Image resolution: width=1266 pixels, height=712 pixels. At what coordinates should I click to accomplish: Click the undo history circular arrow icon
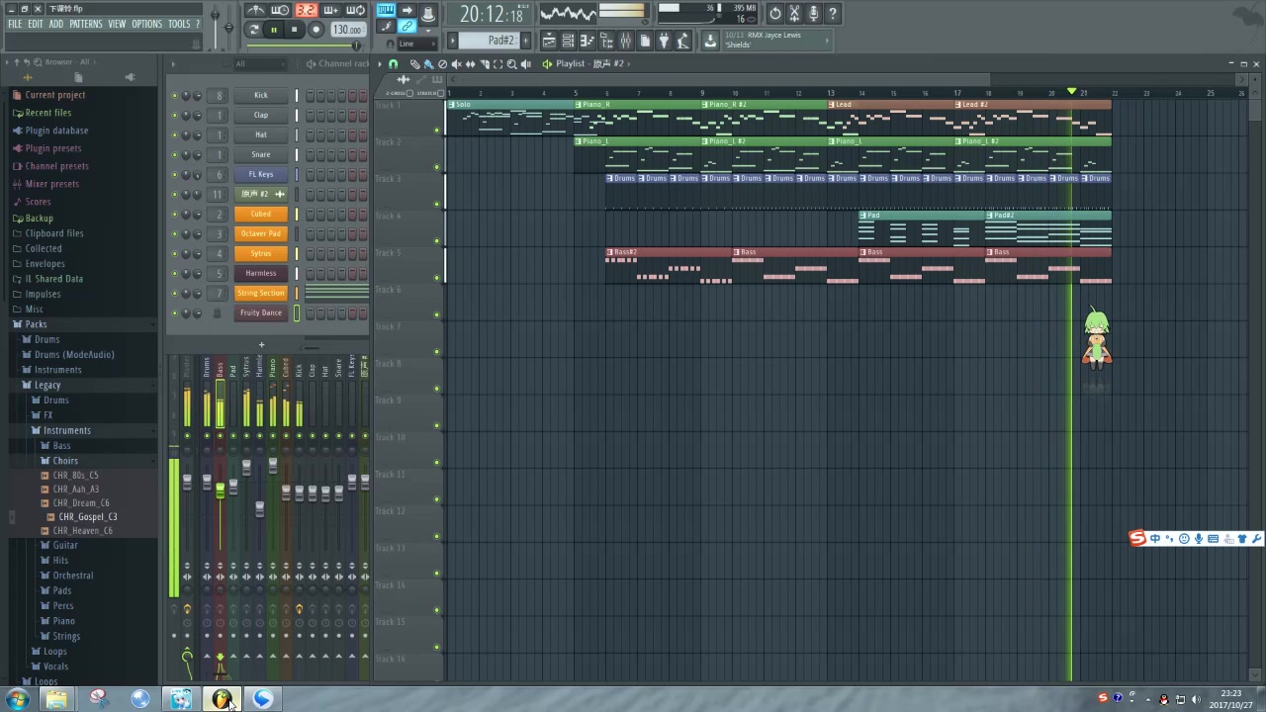(x=774, y=13)
